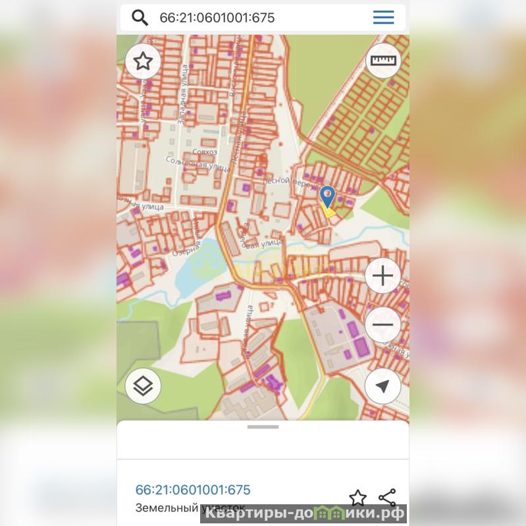
Task: Click the Лесной переулок street label
Action: pyautogui.click(x=292, y=183)
